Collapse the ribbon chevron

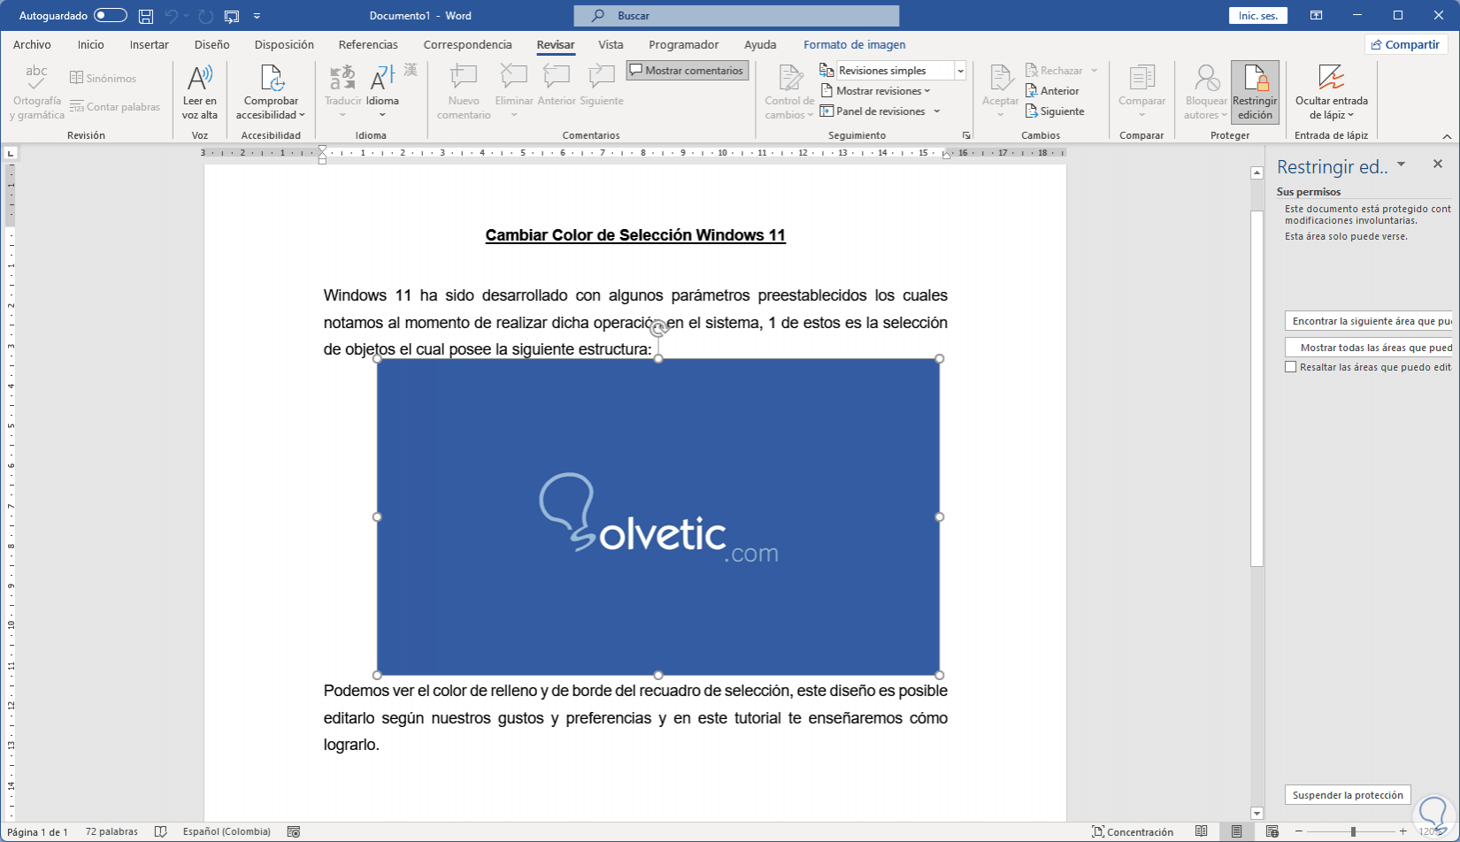[1447, 136]
